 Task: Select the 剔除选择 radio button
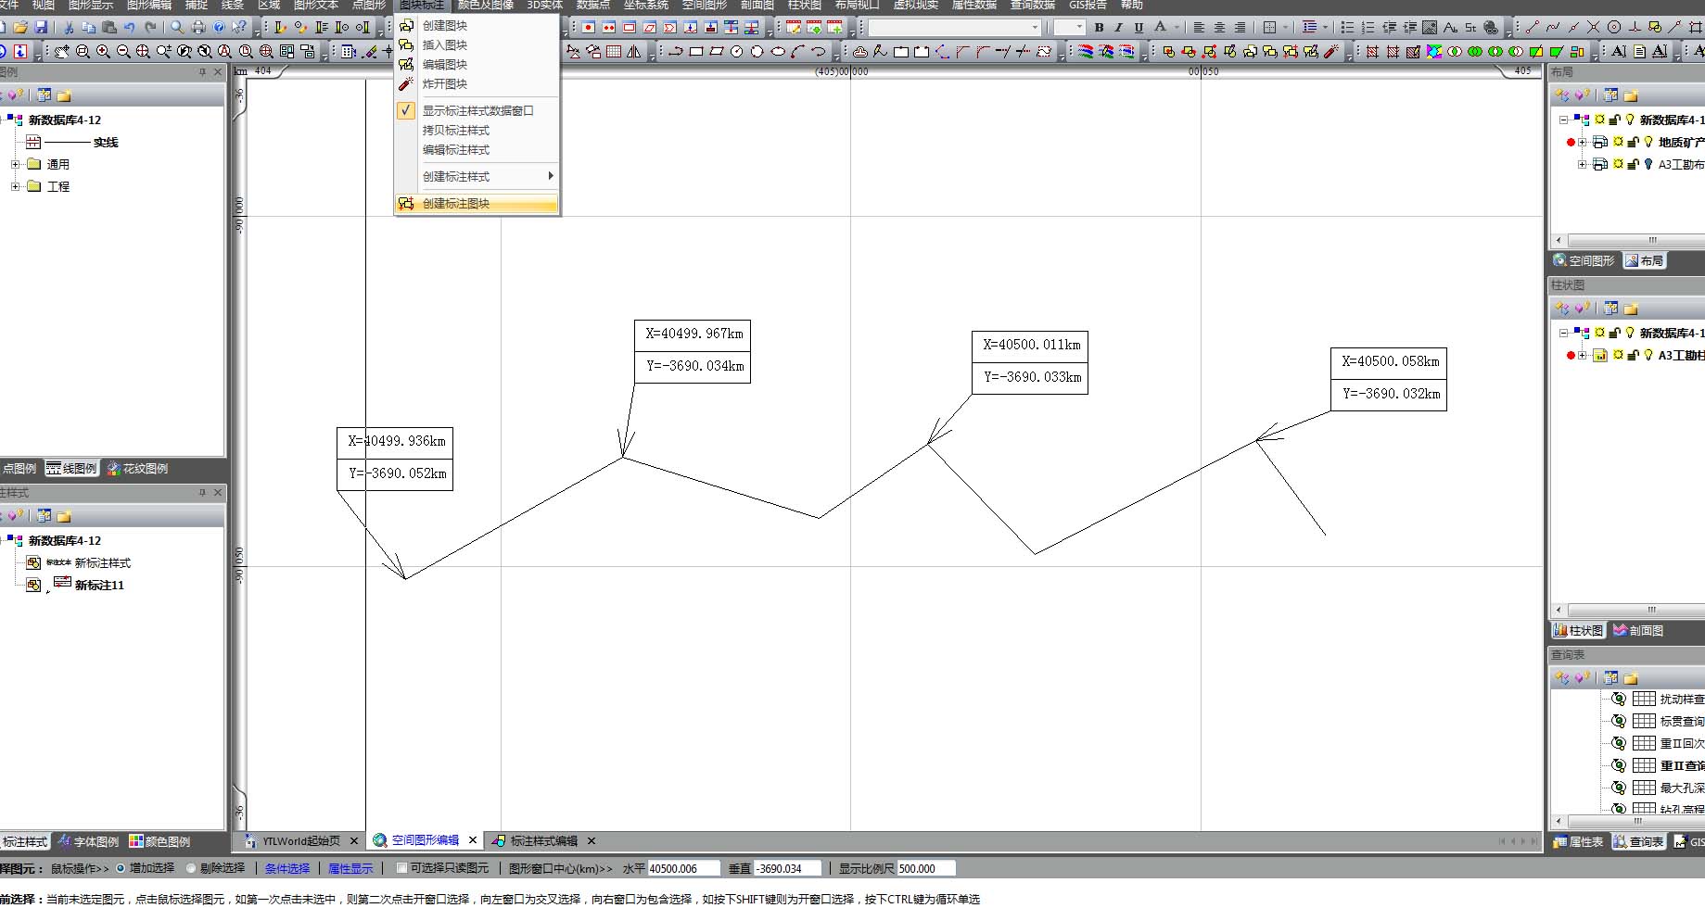(x=191, y=868)
